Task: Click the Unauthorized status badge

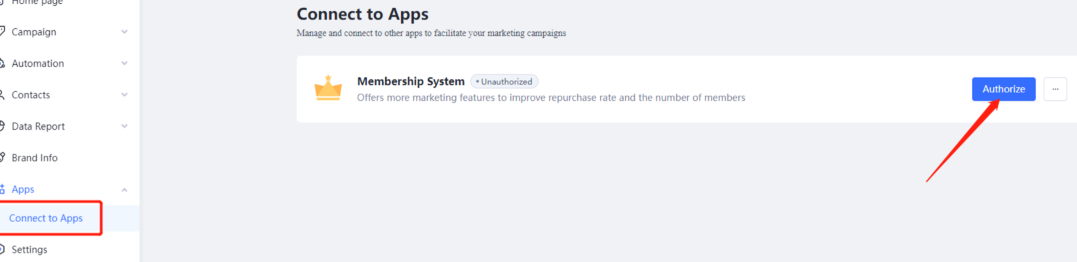Action: click(x=504, y=82)
